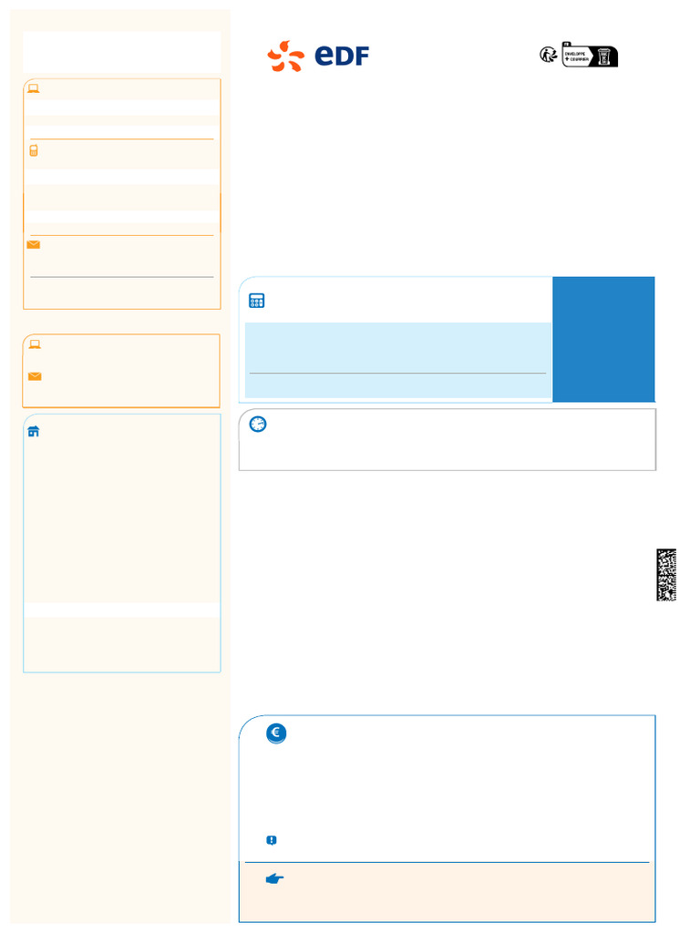Click the white box above the orange contact panel
The height and width of the screenshot is (933, 700).
121,52
